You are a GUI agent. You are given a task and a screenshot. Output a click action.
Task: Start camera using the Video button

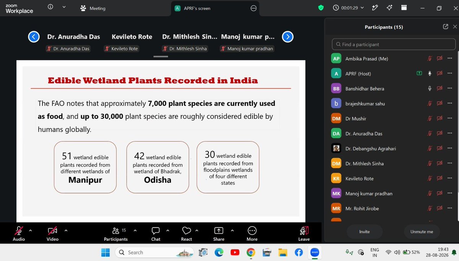click(52, 233)
